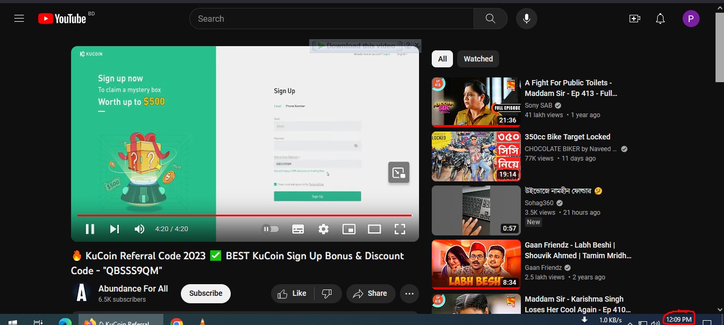Open the 350cc Bike Target Locked thumbnail
Viewport: 724px width, 325px height.
pos(476,156)
